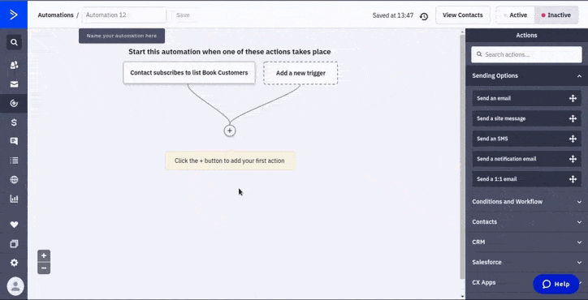Open the Contacts people icon in sidebar
This screenshot has width=588, height=300.
tap(14, 65)
